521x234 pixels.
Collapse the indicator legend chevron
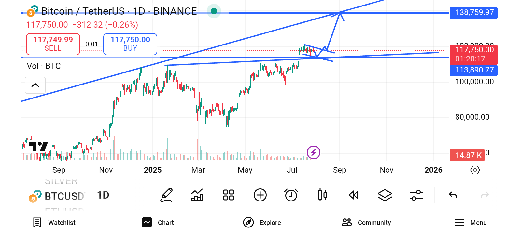35,85
